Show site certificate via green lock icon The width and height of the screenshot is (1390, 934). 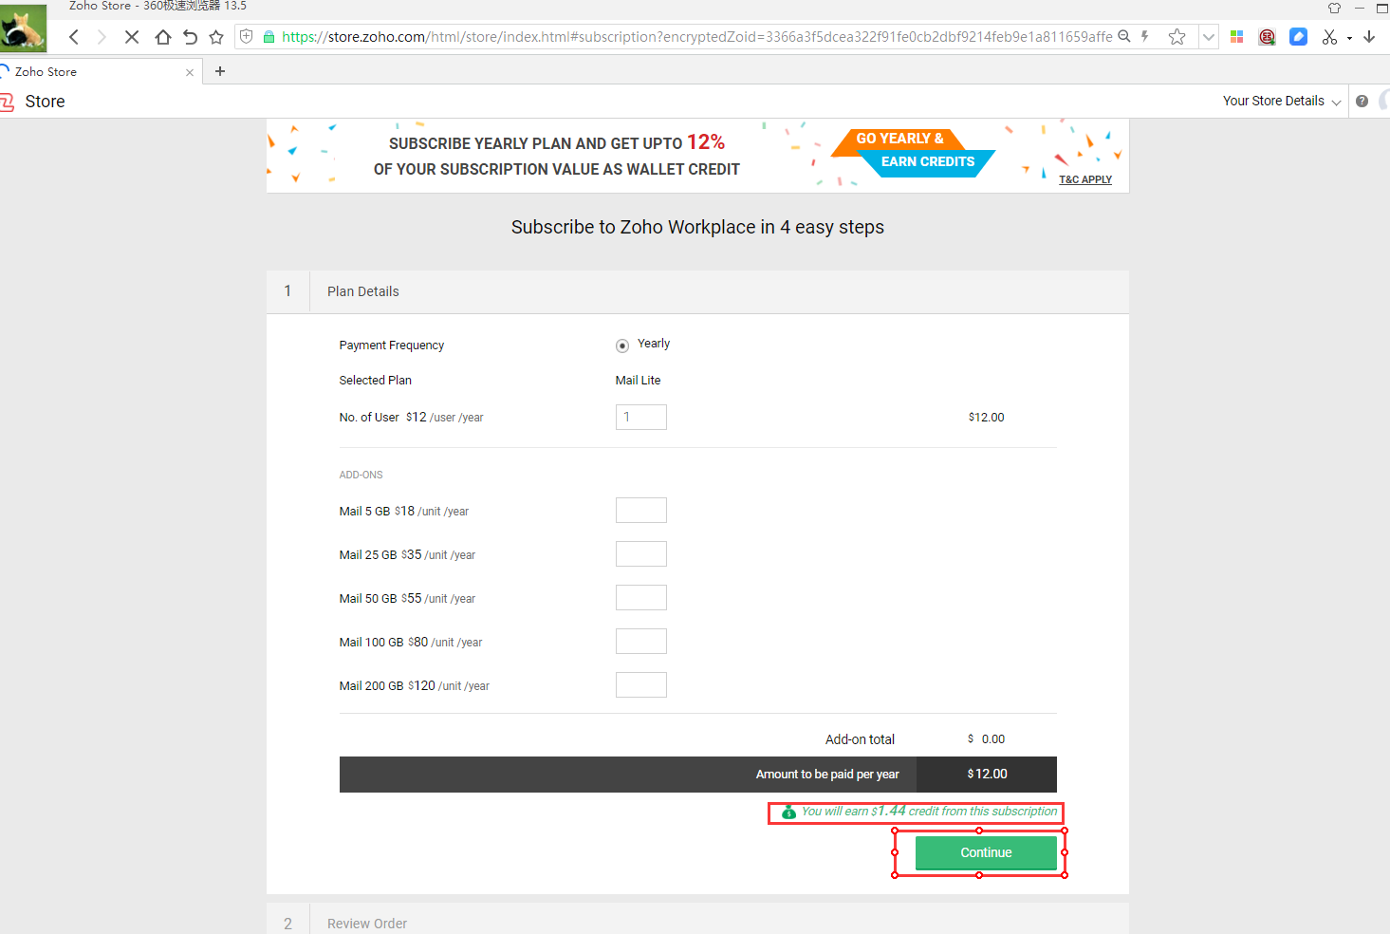269,37
